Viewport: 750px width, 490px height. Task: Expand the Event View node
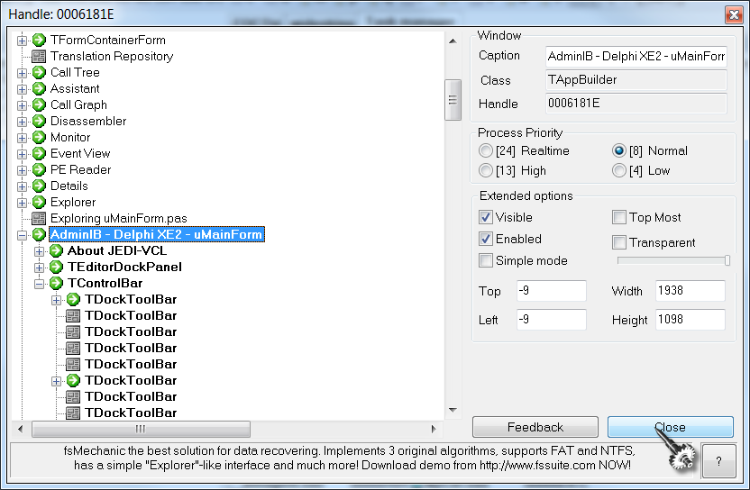coord(23,154)
